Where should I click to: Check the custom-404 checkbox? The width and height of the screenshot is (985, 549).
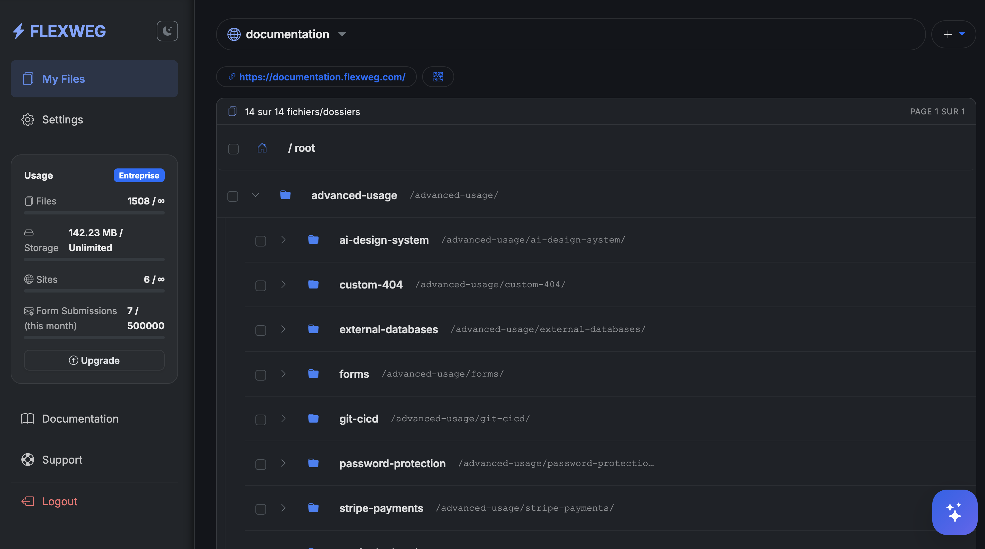pyautogui.click(x=261, y=286)
